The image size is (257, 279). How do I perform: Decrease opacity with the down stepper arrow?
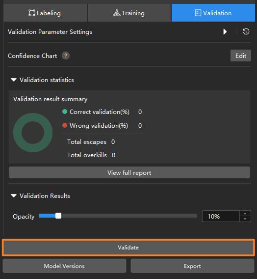[245, 219]
